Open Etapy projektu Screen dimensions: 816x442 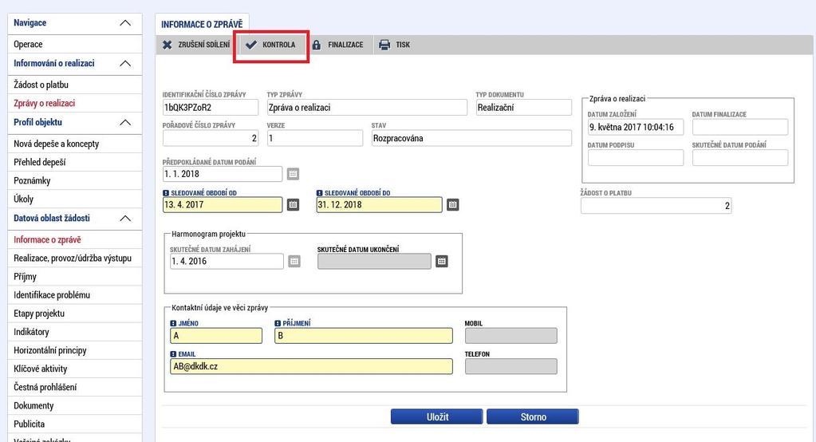[75, 314]
